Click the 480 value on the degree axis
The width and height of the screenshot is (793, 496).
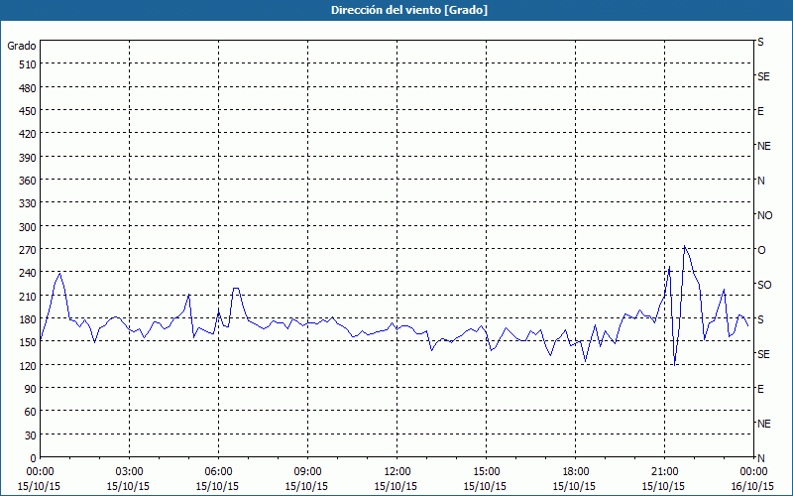coord(28,88)
